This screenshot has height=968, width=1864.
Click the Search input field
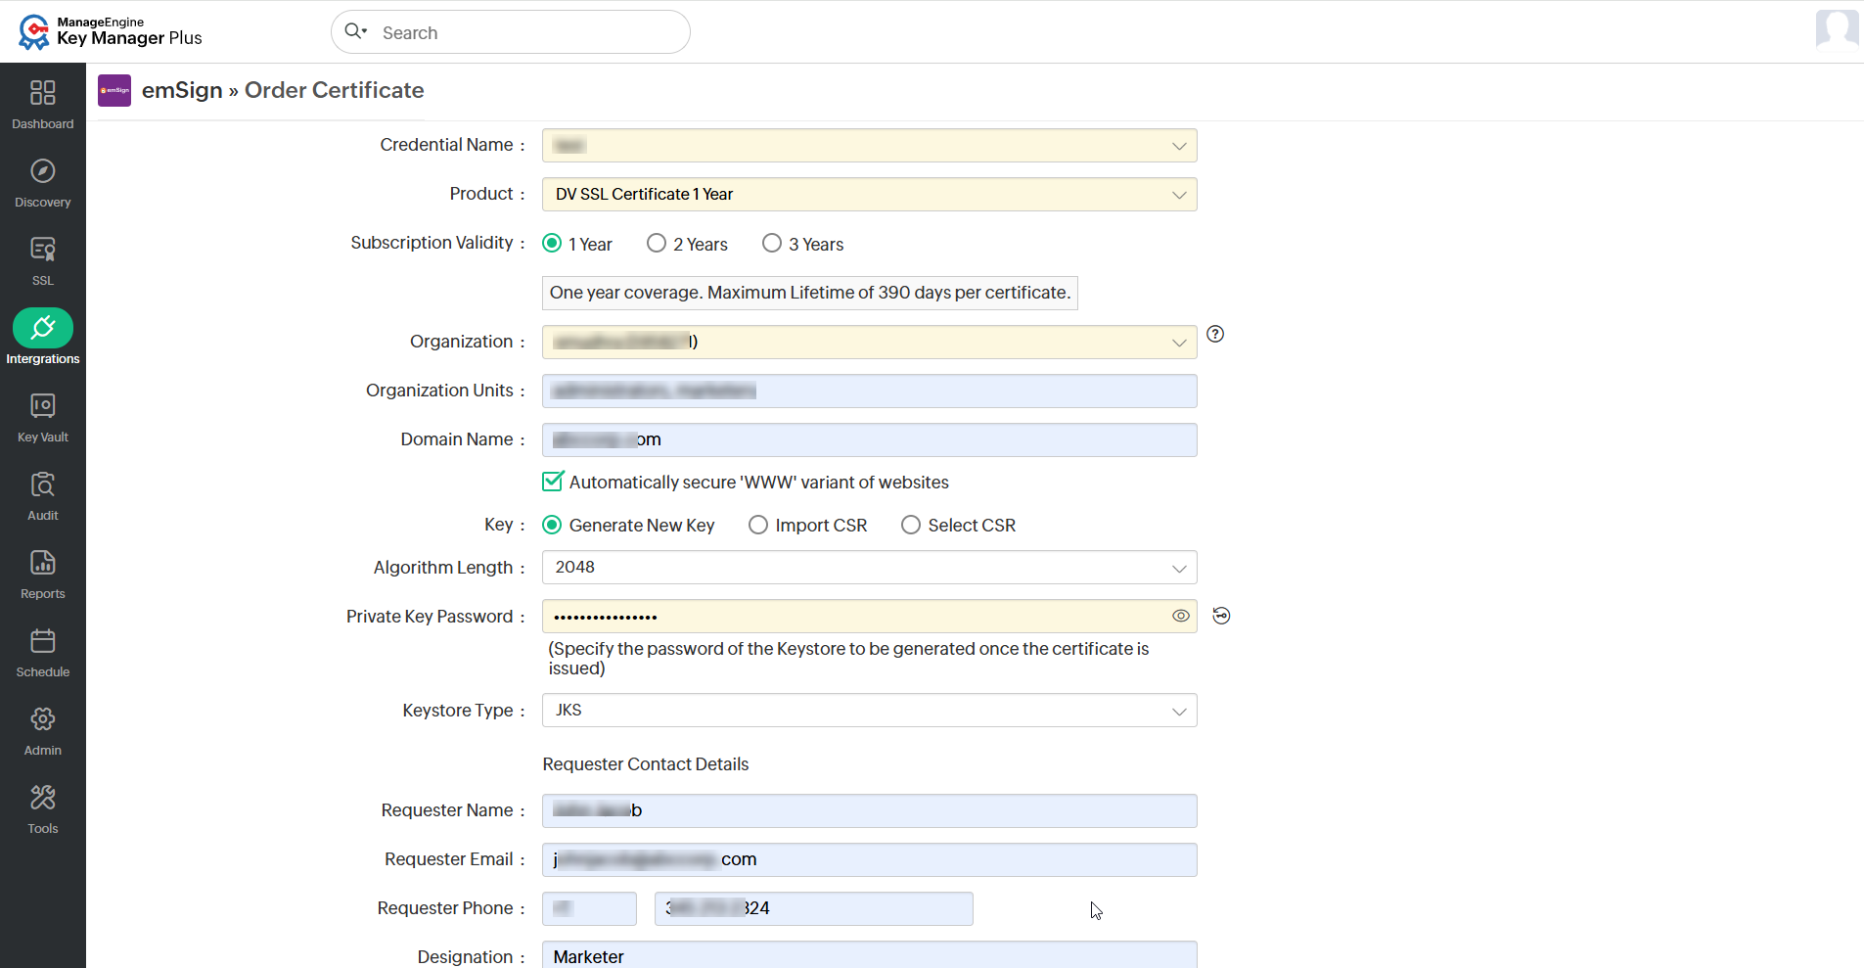click(511, 32)
